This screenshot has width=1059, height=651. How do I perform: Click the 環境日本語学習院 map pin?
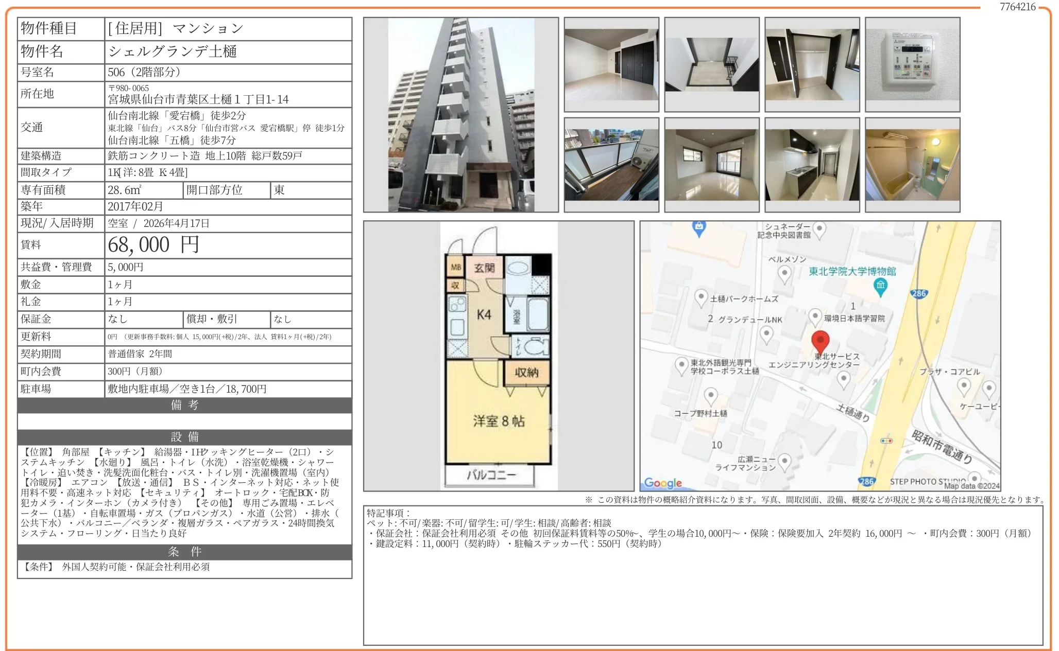click(815, 316)
